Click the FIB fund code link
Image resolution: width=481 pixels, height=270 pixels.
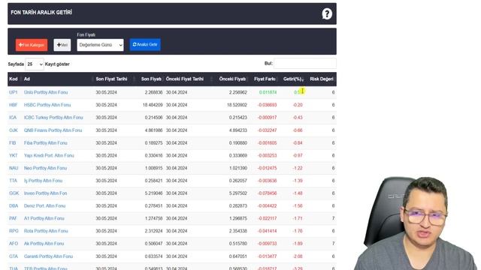(12, 142)
